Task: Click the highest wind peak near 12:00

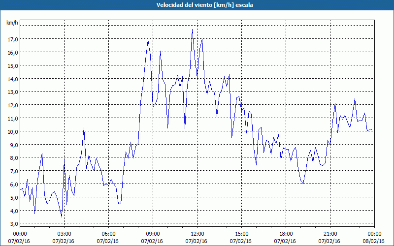Action: pos(192,30)
